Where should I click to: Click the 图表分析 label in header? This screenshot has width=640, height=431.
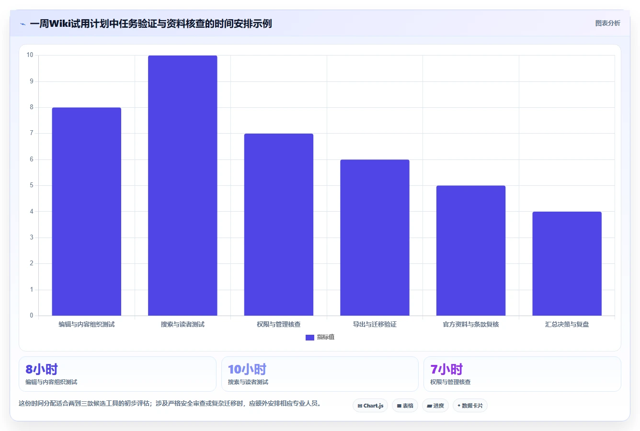pos(607,23)
